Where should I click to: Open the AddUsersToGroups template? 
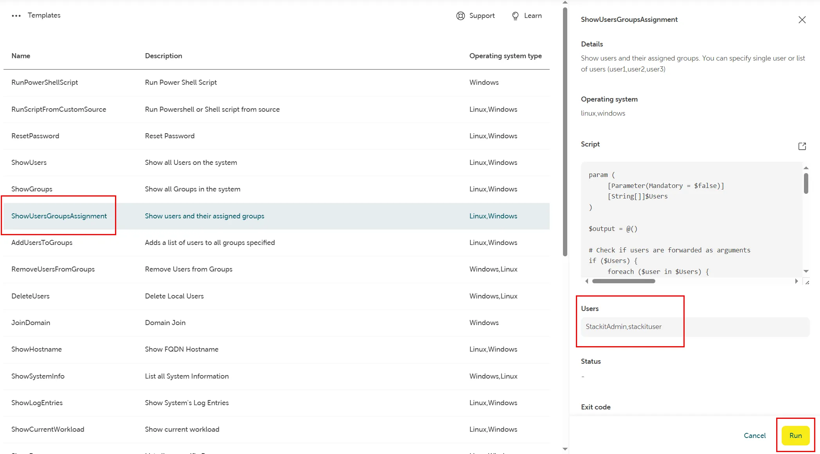[42, 243]
